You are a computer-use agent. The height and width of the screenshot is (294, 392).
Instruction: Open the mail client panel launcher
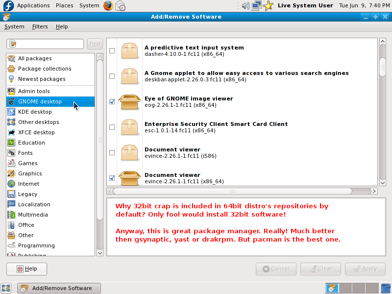click(x=120, y=5)
